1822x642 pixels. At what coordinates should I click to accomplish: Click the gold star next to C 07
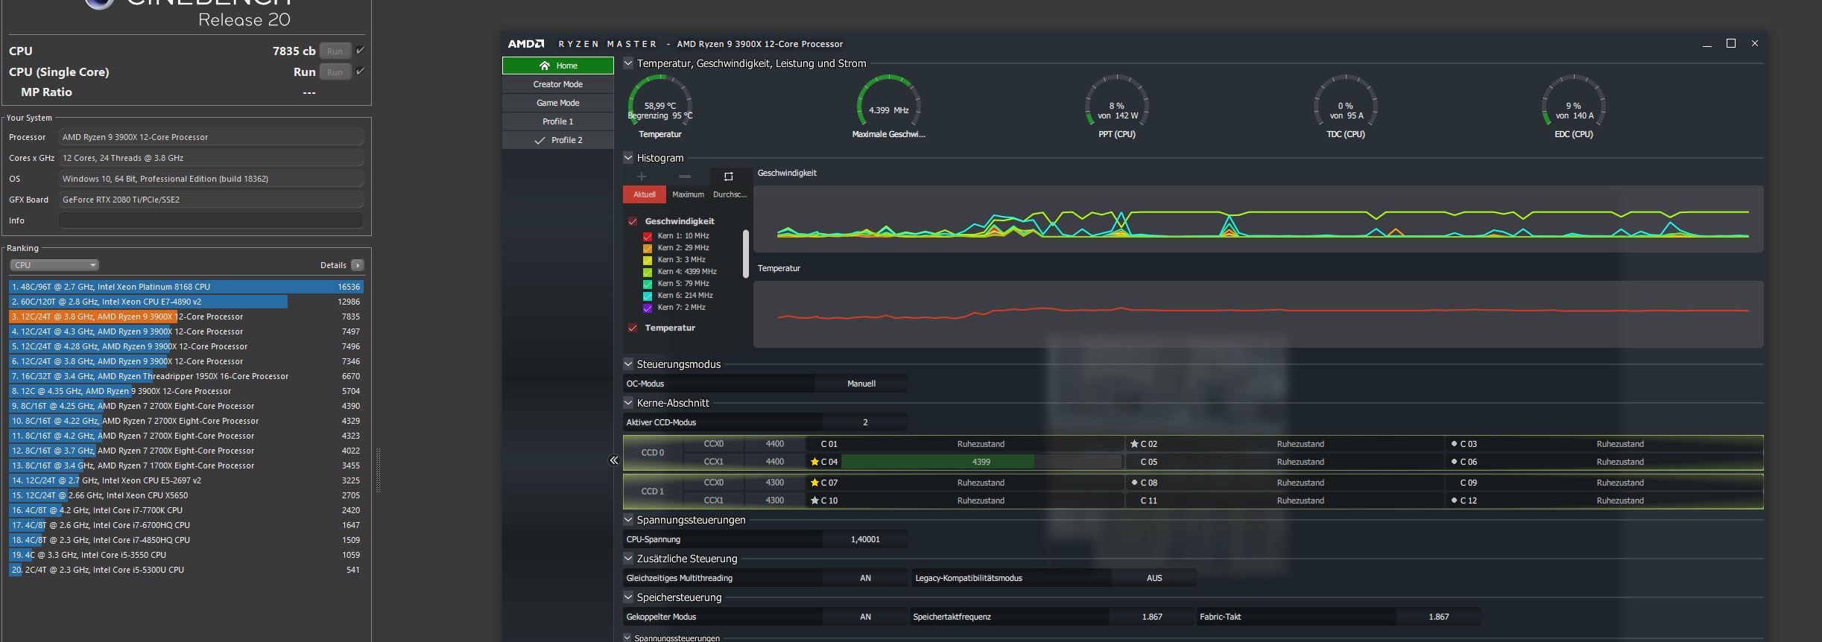(x=814, y=483)
